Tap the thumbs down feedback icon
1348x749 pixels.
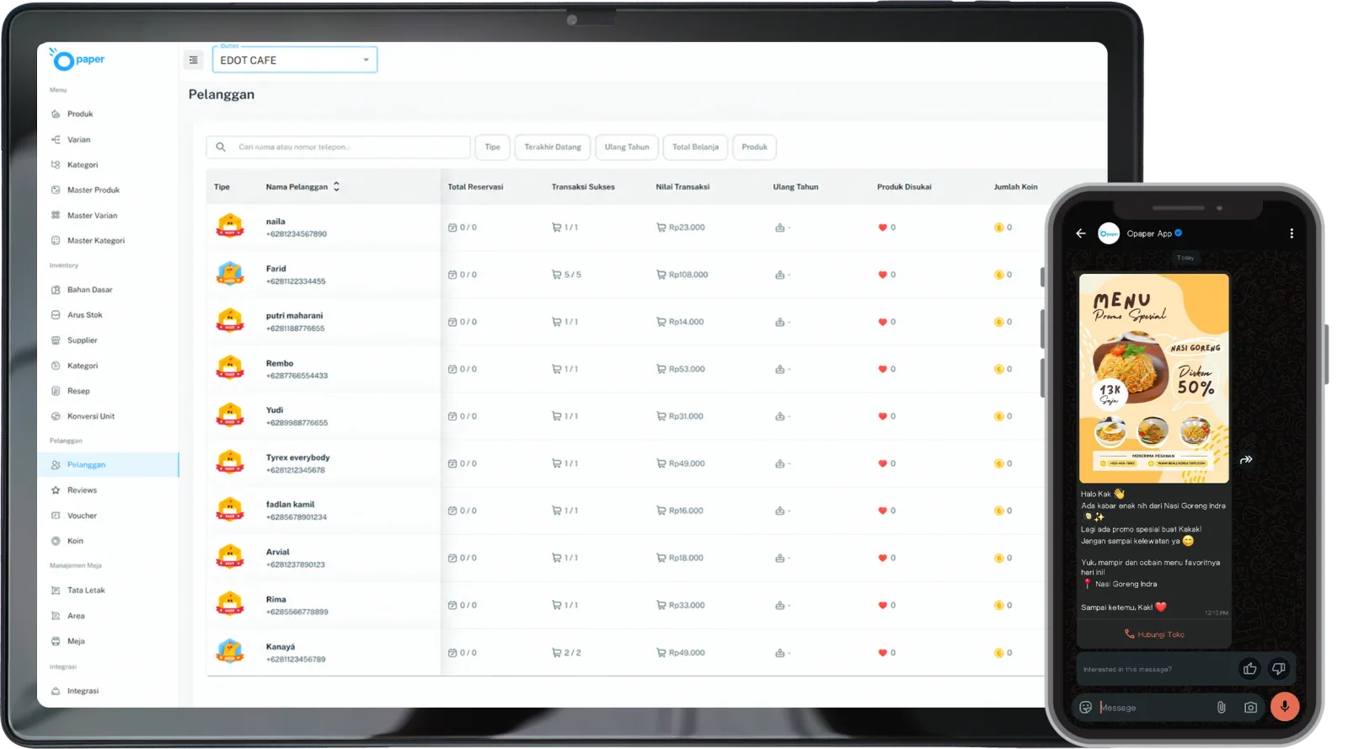(1278, 669)
